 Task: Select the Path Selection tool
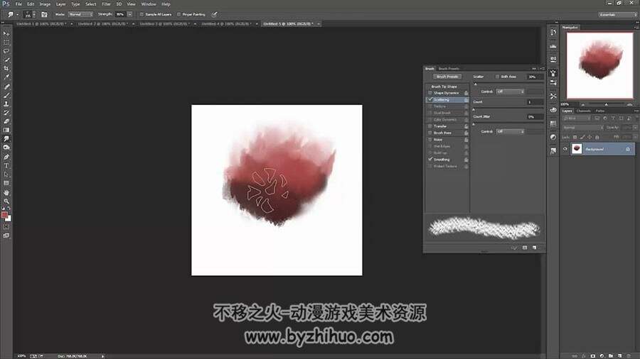[x=6, y=175]
